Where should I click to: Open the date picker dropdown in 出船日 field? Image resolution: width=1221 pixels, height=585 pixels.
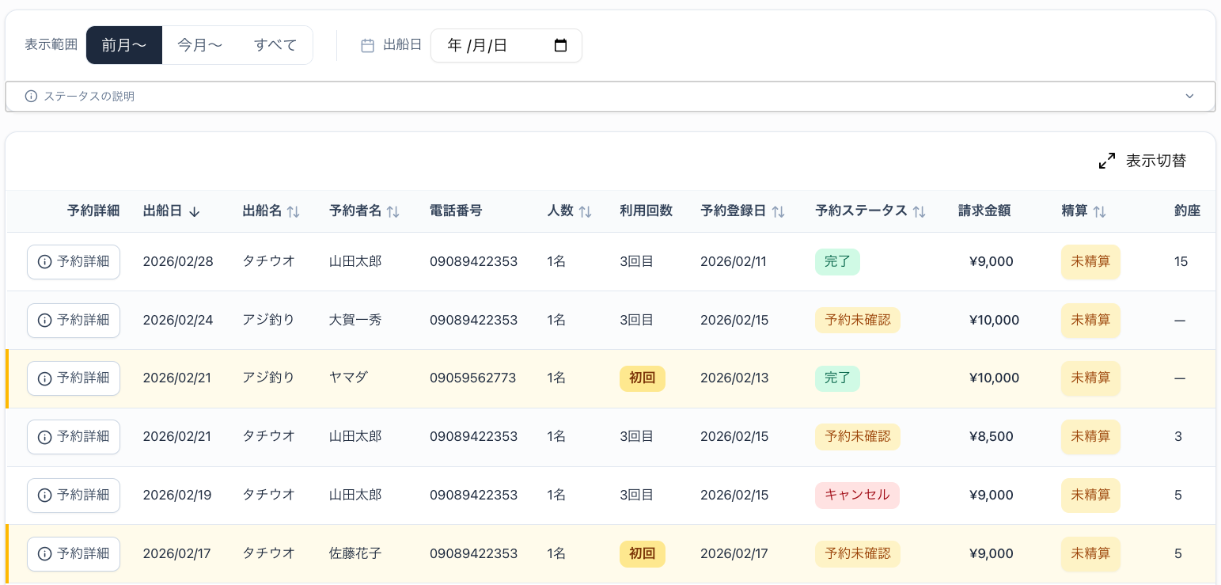point(561,45)
